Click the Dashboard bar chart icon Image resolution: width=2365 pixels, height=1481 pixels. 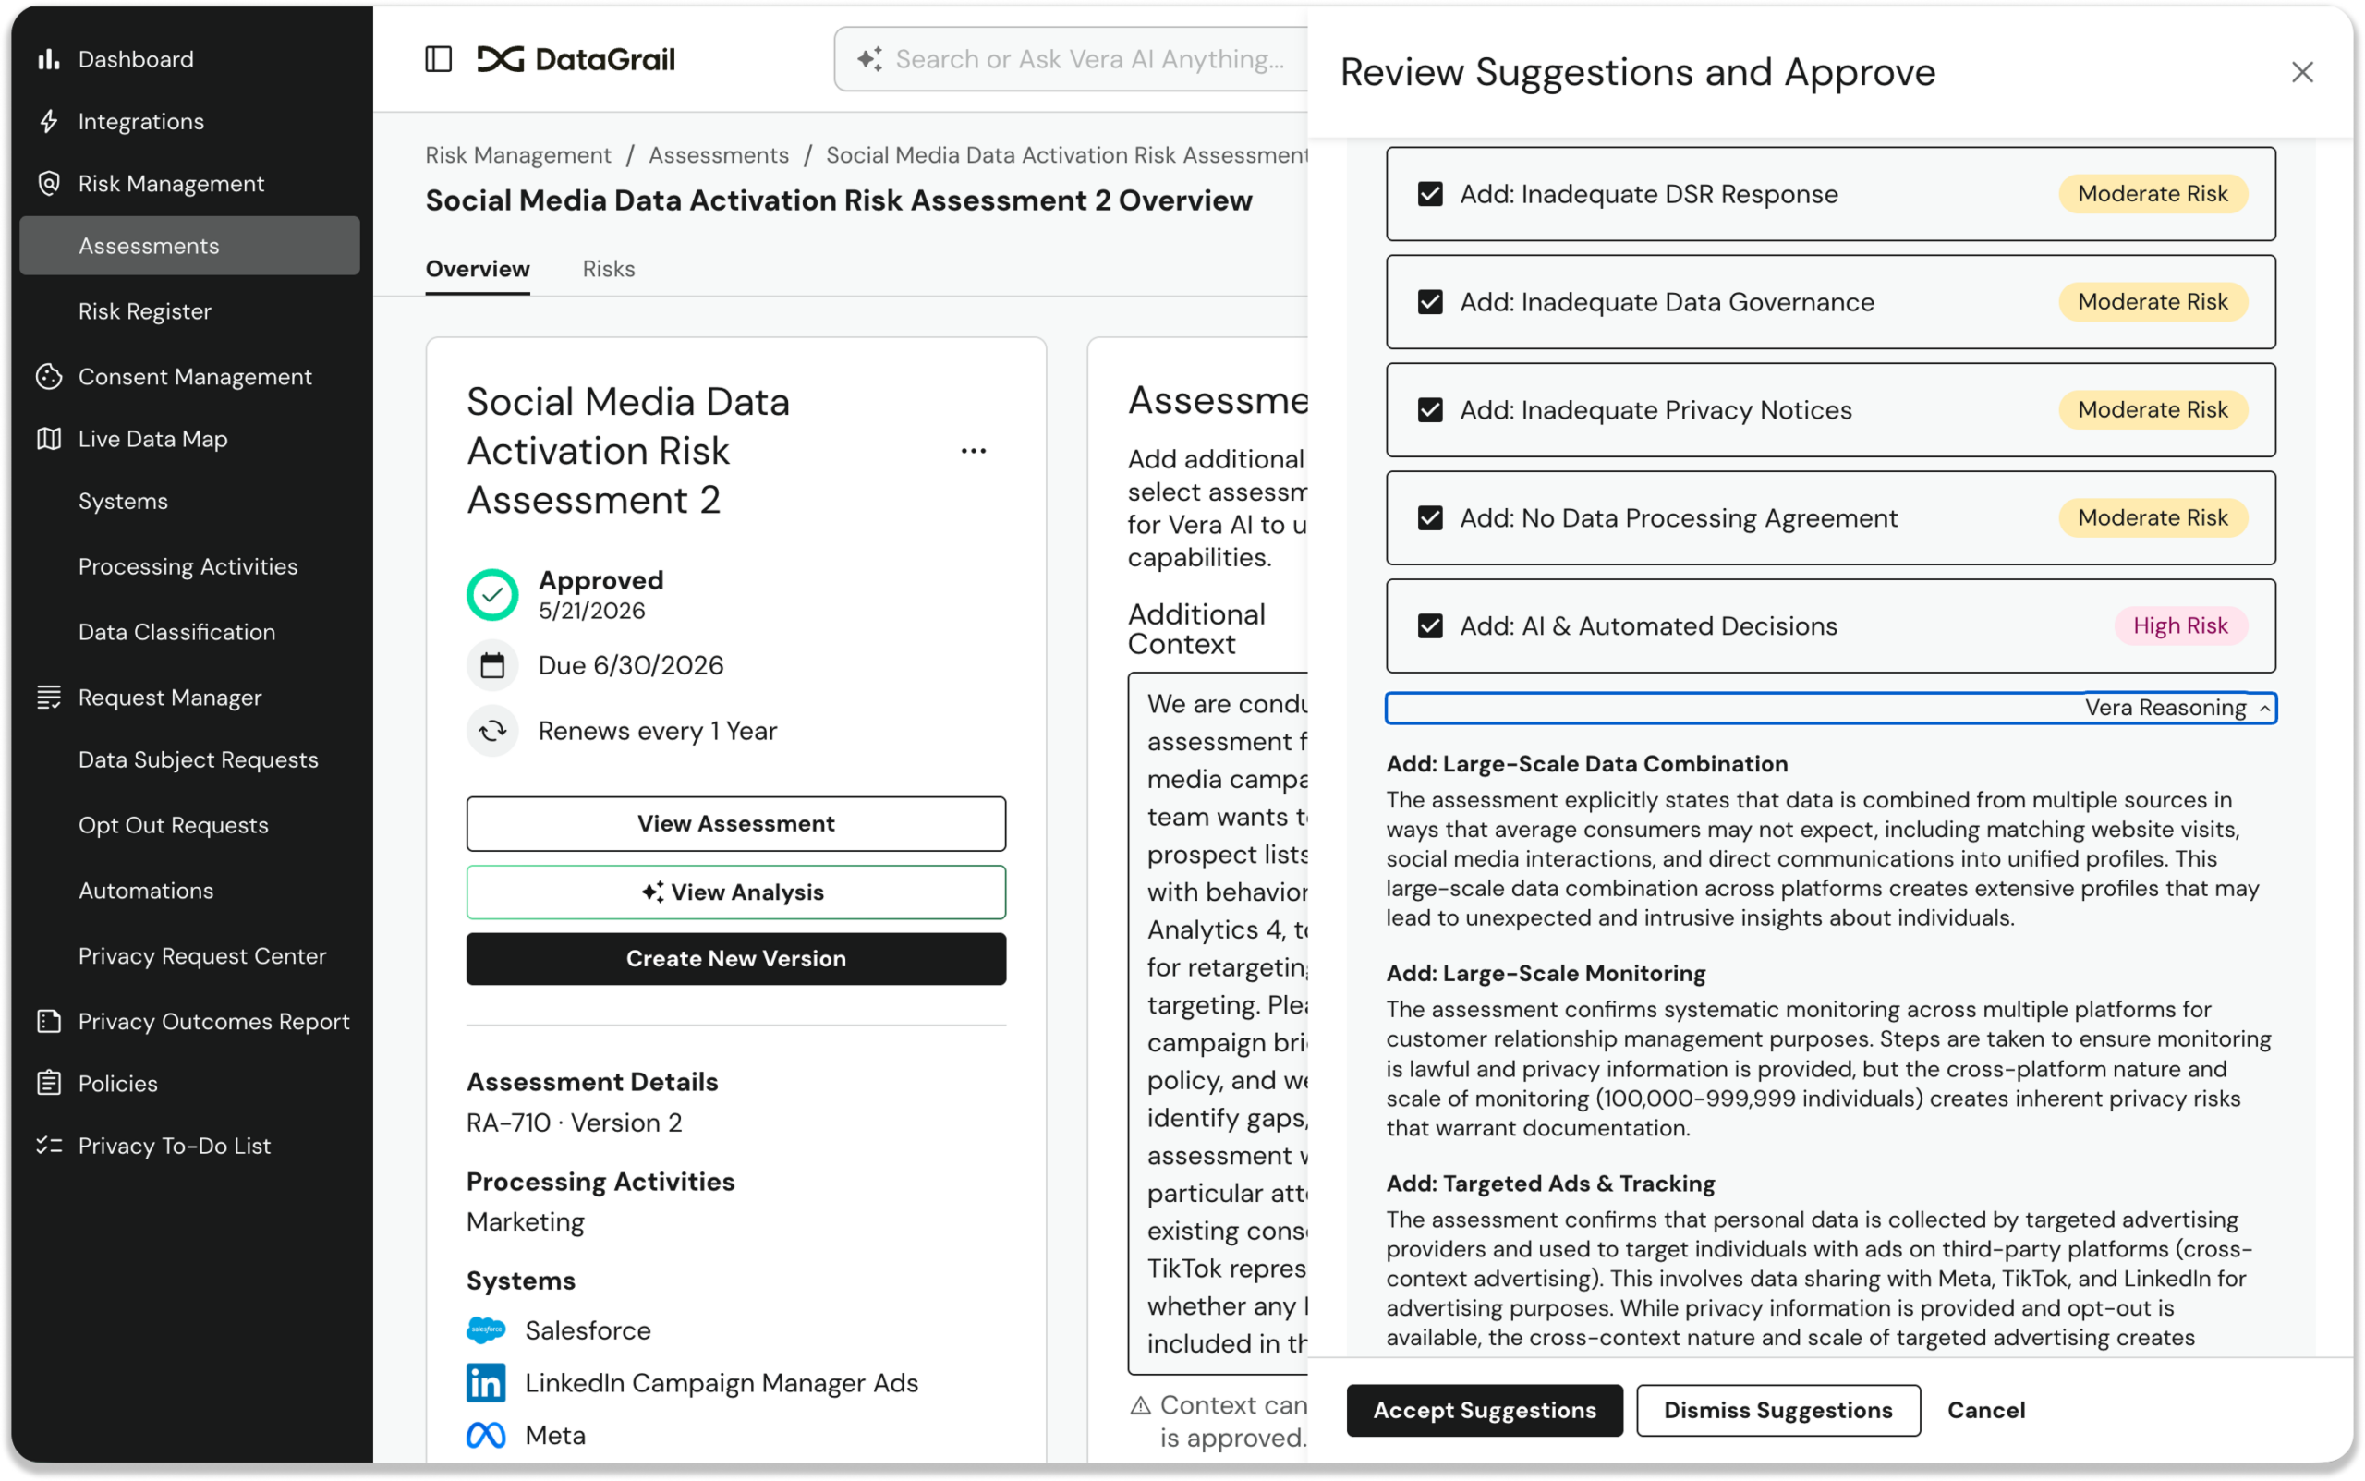tap(48, 60)
